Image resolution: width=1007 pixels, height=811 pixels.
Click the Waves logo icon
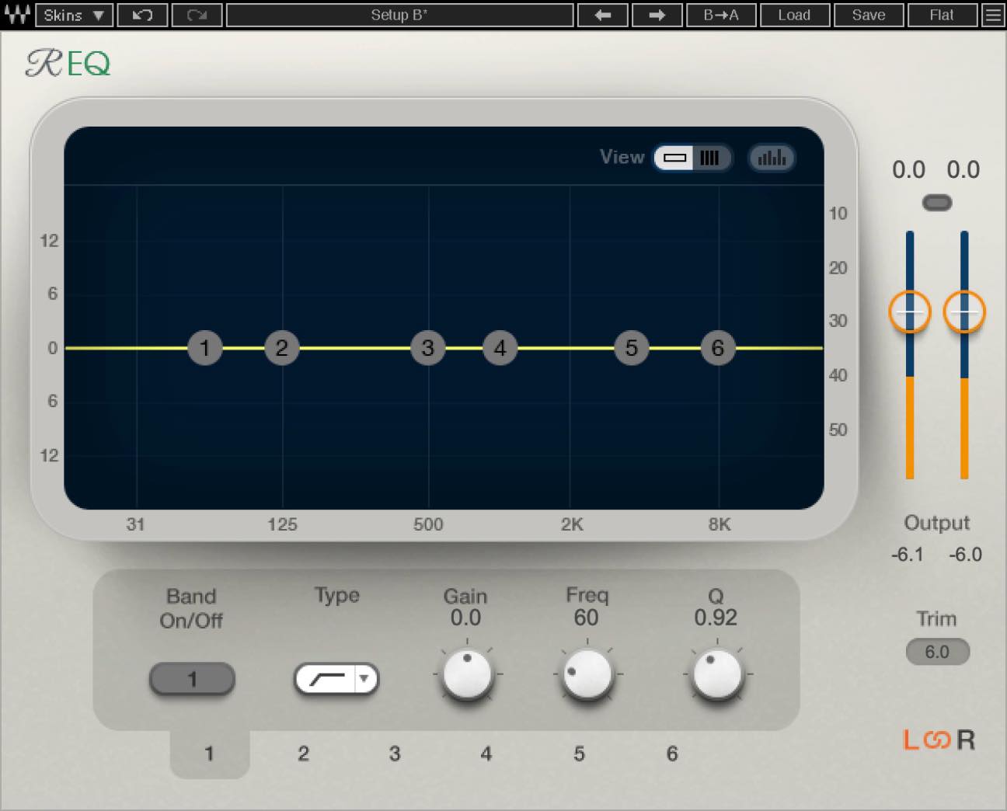[x=17, y=15]
